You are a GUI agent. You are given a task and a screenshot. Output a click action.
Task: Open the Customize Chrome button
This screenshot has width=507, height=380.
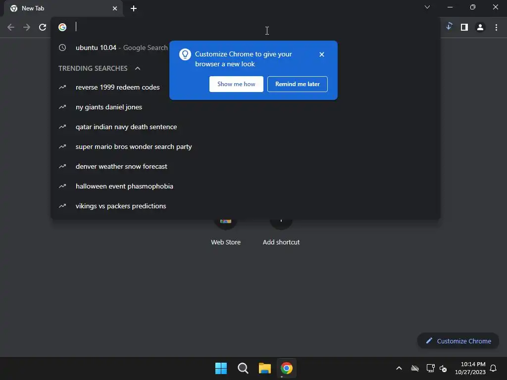[x=458, y=341]
